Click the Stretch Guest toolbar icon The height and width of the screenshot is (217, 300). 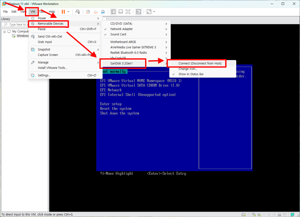(149, 12)
